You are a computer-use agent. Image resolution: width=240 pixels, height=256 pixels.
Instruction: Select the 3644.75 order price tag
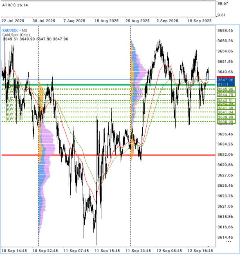[227, 95]
